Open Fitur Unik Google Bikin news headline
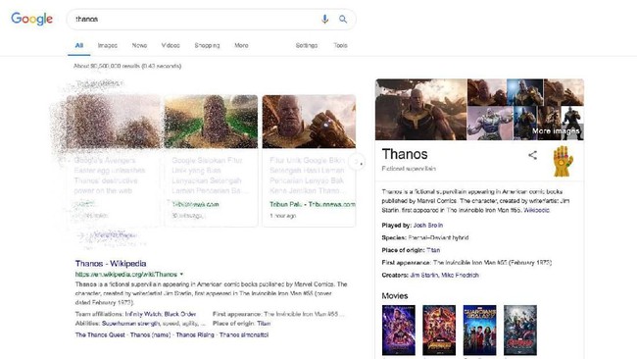 307,176
